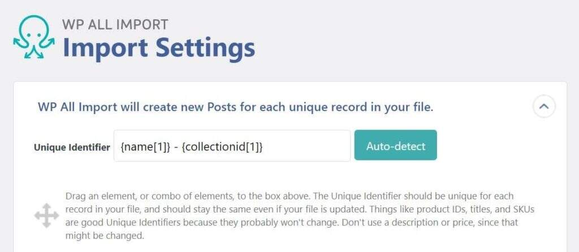Click the WP All Import octopus logo
The width and height of the screenshot is (579, 252).
pyautogui.click(x=34, y=37)
